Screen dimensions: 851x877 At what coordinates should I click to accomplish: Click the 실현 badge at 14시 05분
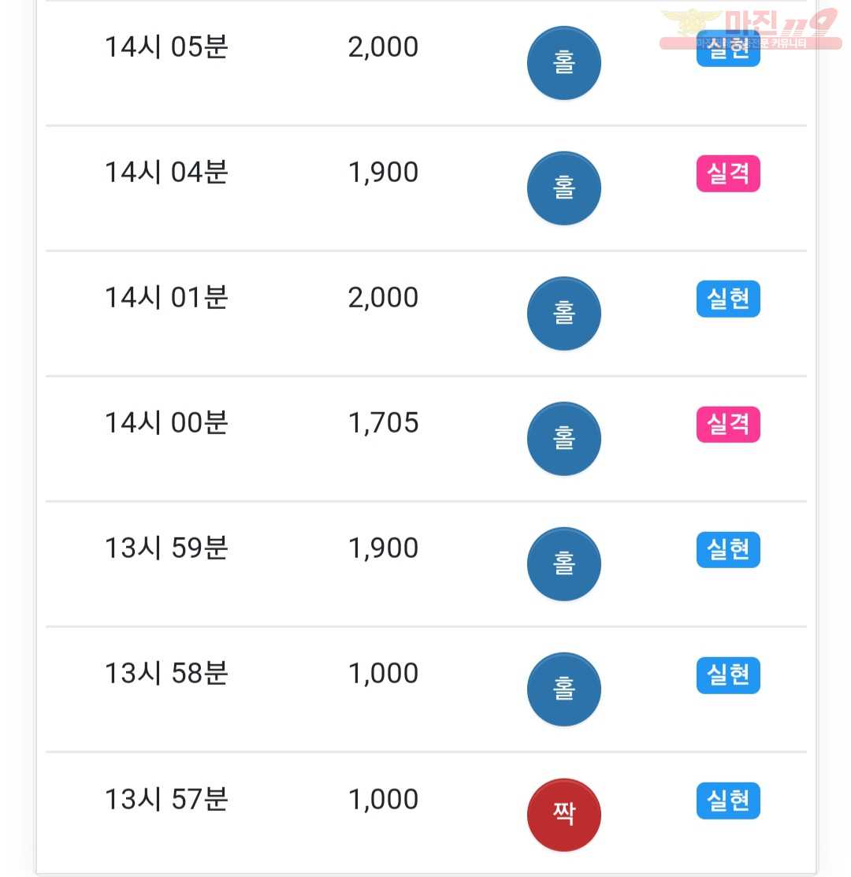pos(728,49)
